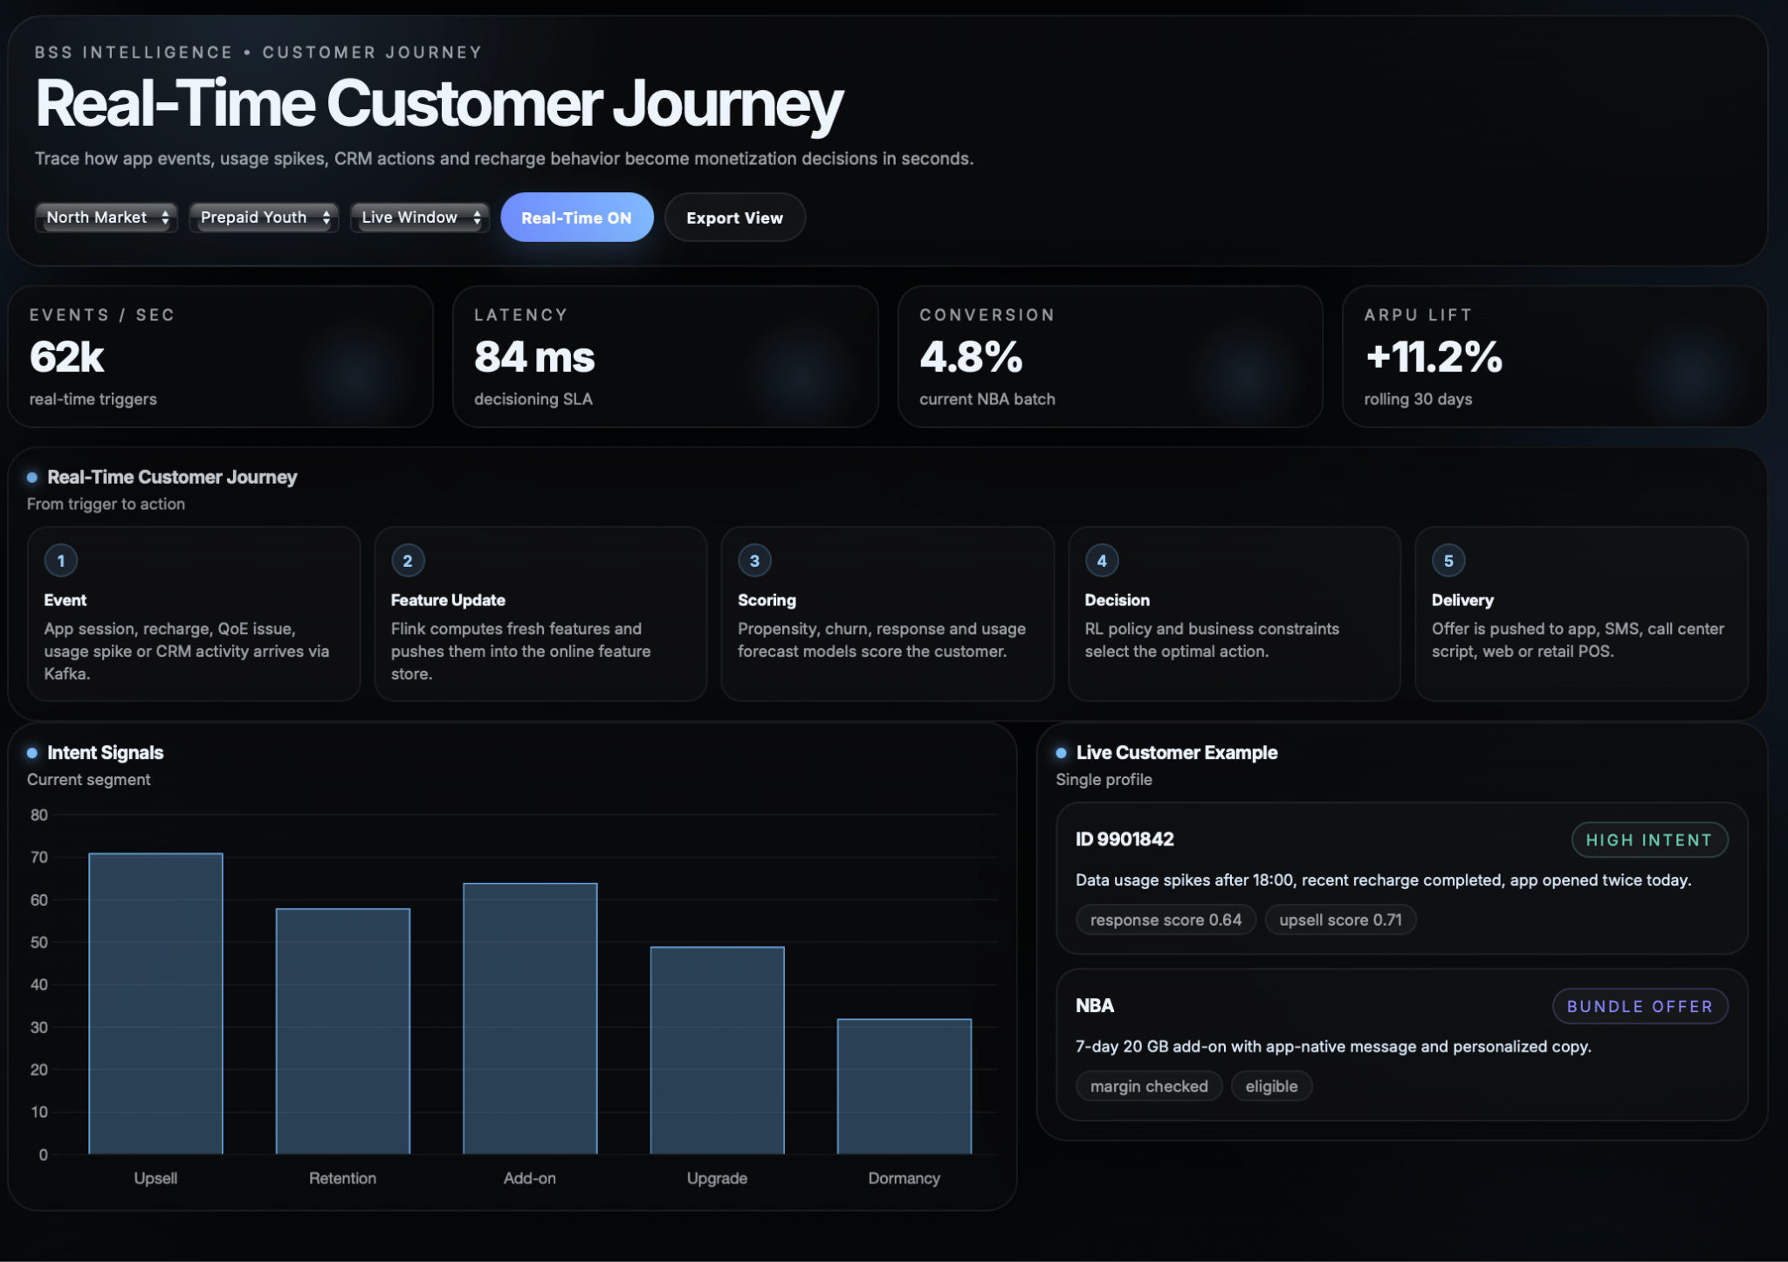This screenshot has width=1788, height=1262.
Task: Click the dot next to Real-Time Customer Journey section
Action: pyautogui.click(x=32, y=478)
